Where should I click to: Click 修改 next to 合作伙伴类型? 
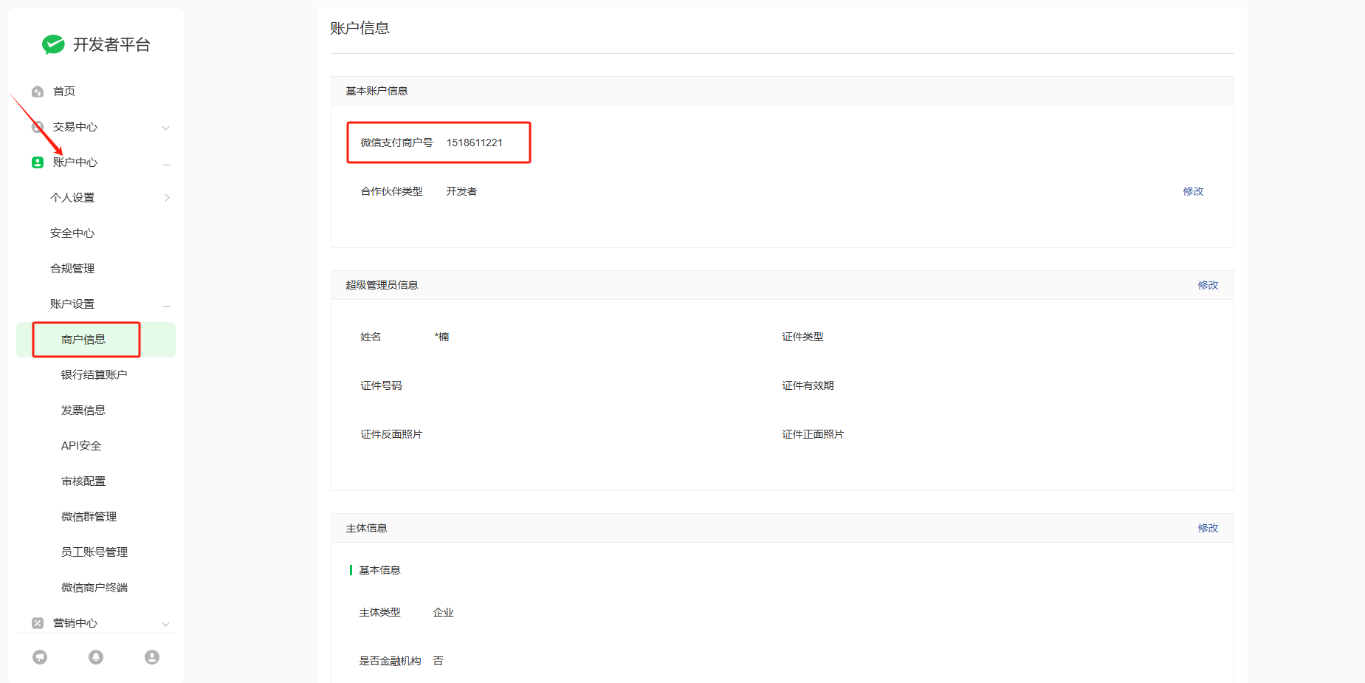1193,191
